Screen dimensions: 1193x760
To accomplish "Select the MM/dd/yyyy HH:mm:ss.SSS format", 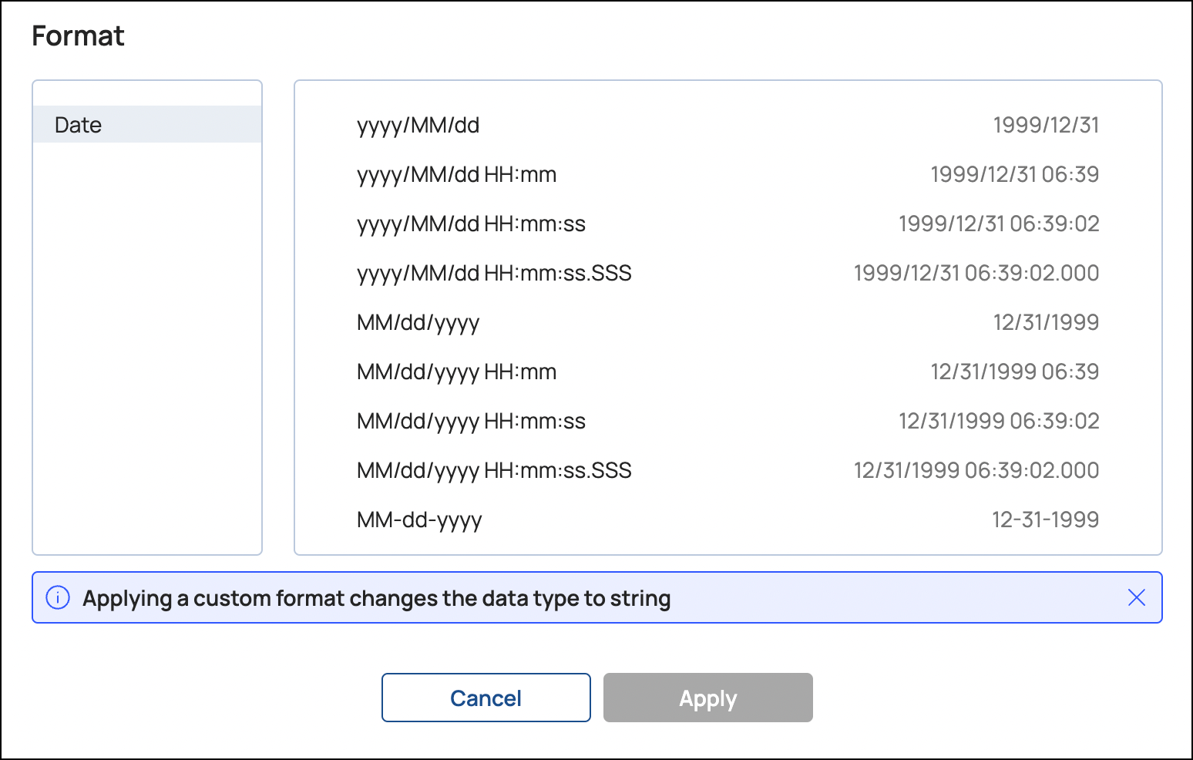I will click(x=493, y=470).
